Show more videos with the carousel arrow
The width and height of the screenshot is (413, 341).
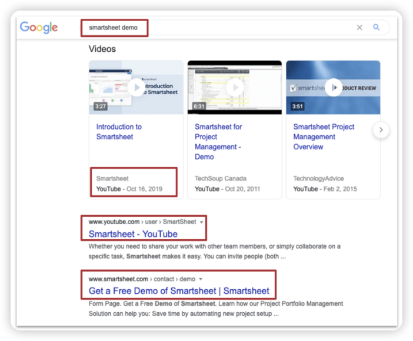(381, 130)
